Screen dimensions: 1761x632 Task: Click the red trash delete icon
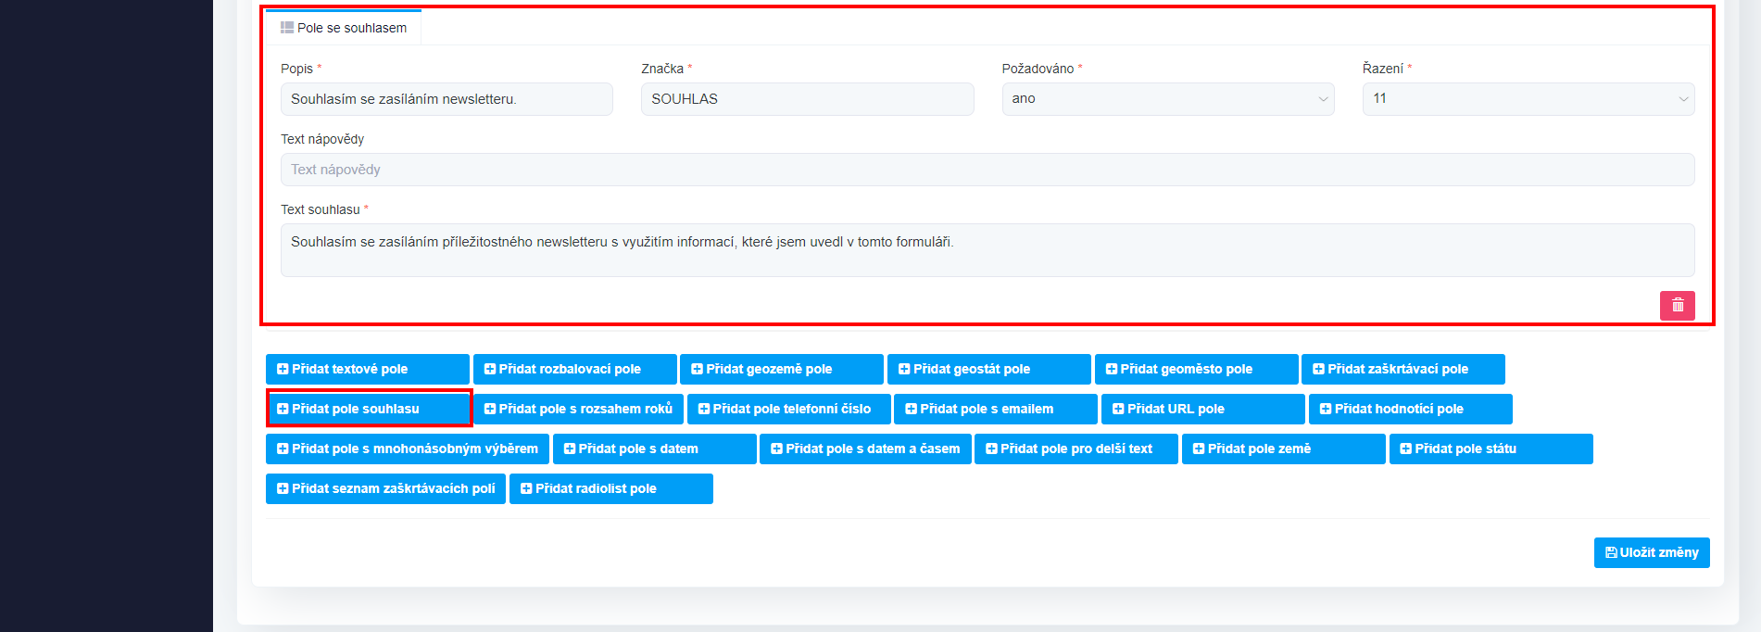point(1677,306)
